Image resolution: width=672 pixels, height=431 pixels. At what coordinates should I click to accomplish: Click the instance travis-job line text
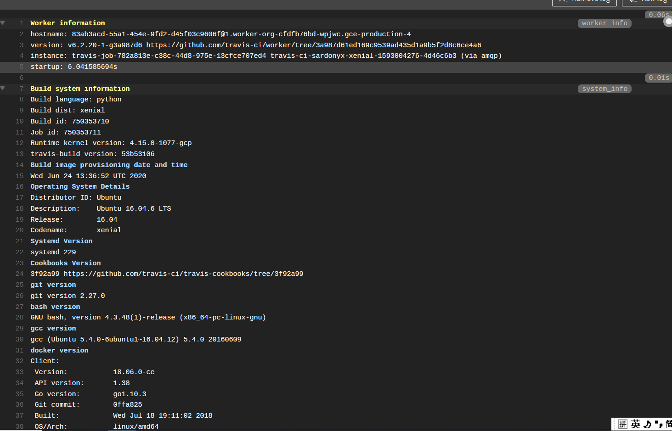click(x=266, y=56)
